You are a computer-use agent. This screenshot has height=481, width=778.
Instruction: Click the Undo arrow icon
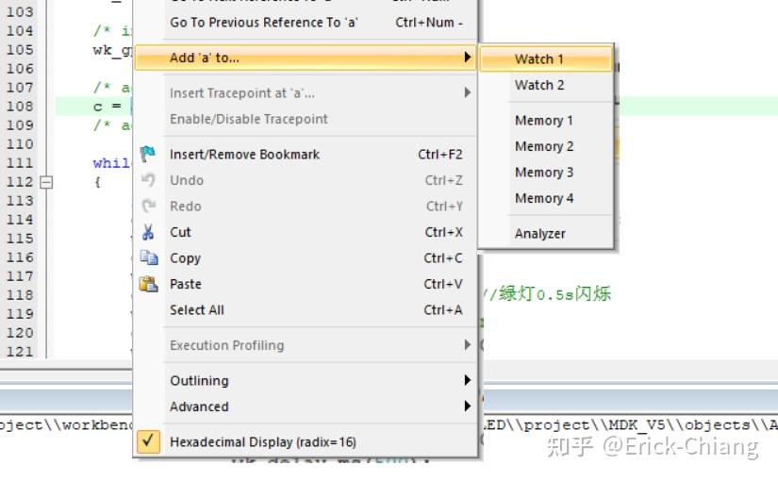148,180
